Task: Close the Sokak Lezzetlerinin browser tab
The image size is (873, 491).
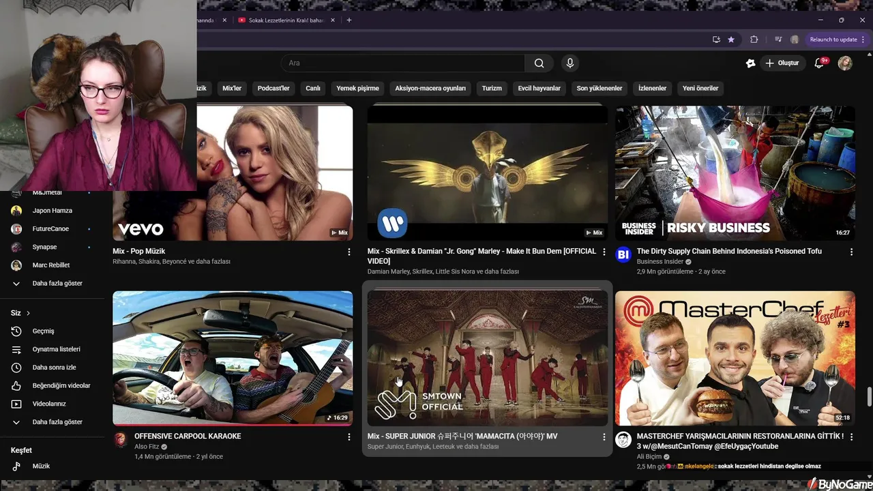Action: coord(333,20)
